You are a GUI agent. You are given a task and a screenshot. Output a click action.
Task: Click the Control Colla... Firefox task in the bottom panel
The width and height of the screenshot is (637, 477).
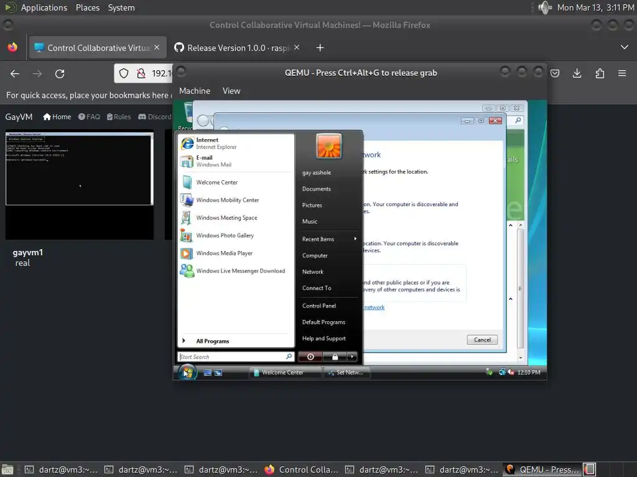pyautogui.click(x=302, y=470)
